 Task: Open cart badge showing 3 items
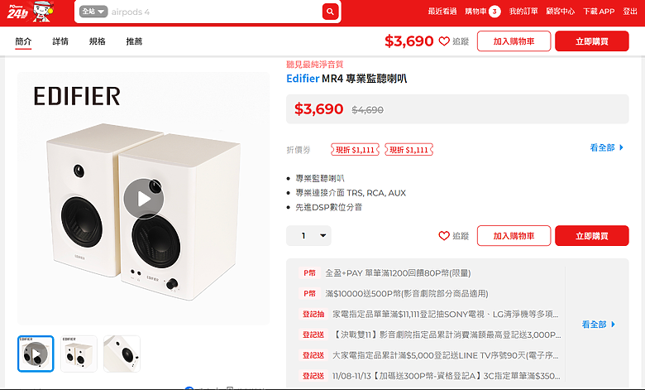tap(494, 12)
